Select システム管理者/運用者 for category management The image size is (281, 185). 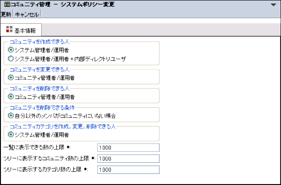(11, 135)
